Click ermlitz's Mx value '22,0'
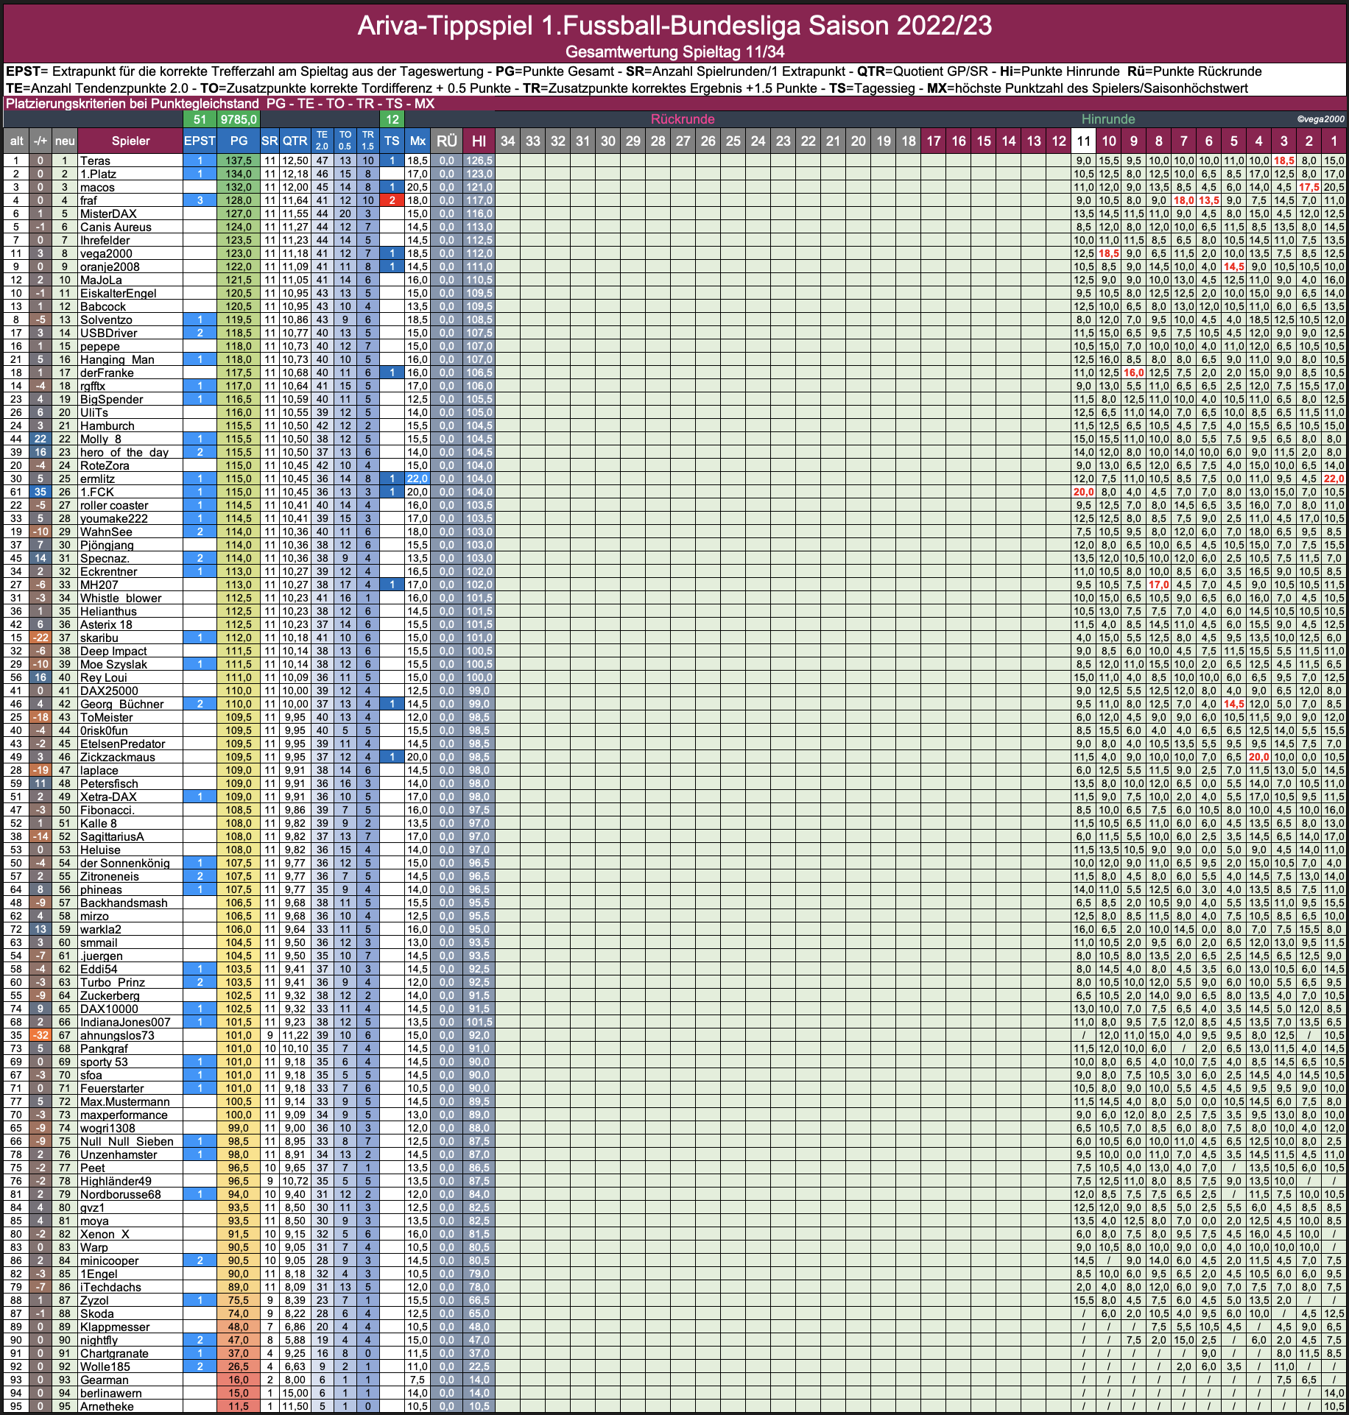This screenshot has width=1349, height=1415. click(x=418, y=479)
